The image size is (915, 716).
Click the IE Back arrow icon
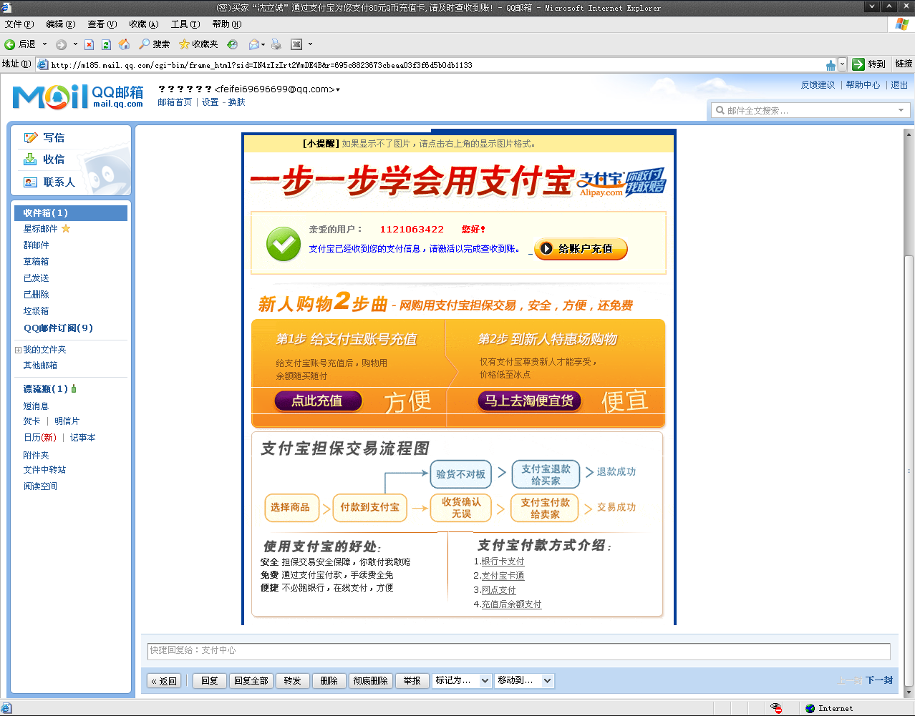(10, 44)
